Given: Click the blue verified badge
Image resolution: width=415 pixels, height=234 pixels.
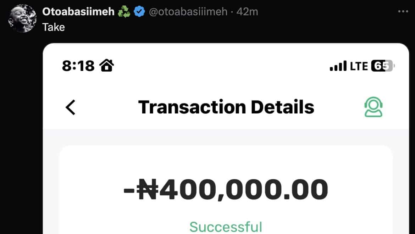Looking at the screenshot, I should click(x=140, y=12).
